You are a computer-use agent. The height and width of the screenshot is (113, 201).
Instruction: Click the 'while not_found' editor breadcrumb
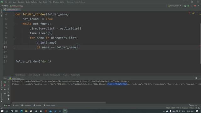click(x=34, y=75)
